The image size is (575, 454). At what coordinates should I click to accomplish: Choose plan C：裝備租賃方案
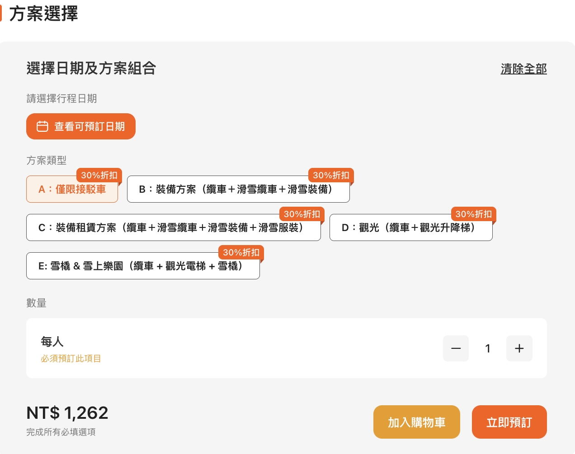[173, 228]
